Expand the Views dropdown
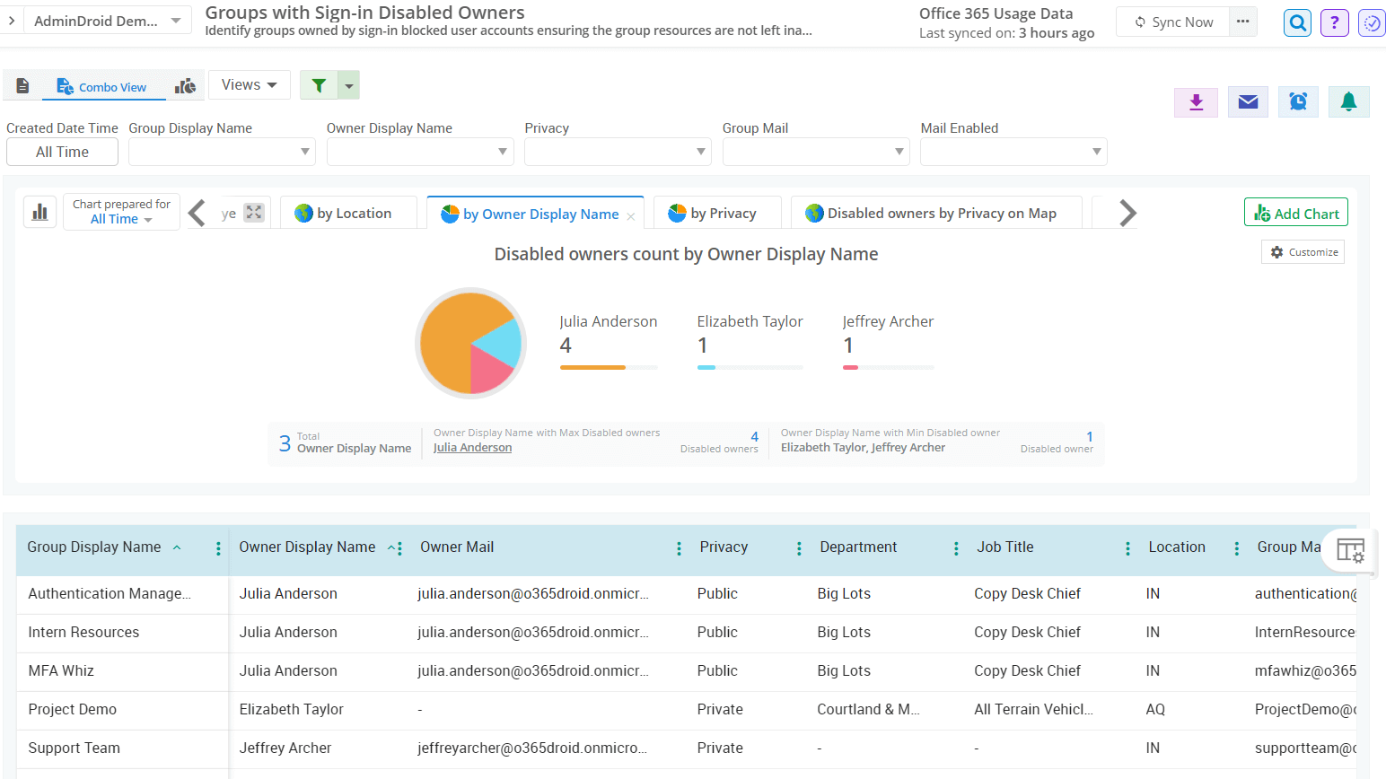Viewport: 1386px width, 779px height. (250, 84)
